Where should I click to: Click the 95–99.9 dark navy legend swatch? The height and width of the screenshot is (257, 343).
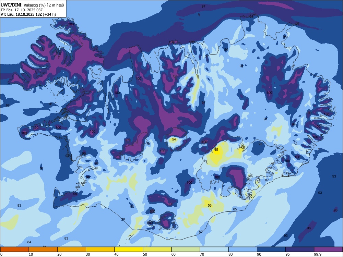[x=300, y=249]
